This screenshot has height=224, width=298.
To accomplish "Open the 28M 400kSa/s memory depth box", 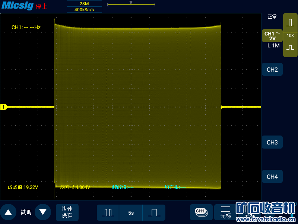I will [84, 7].
